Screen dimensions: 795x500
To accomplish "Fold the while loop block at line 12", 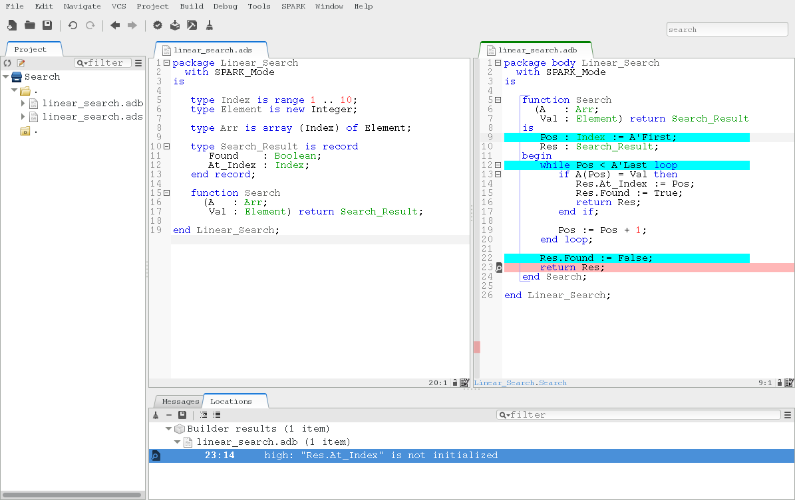I will [x=498, y=165].
